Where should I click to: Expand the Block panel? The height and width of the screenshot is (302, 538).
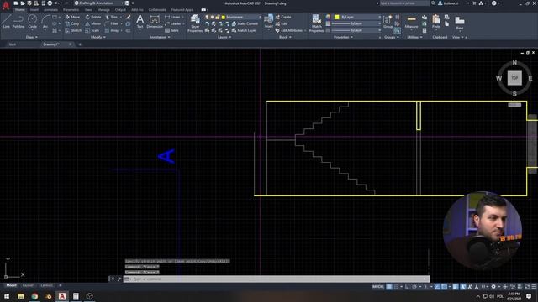pyautogui.click(x=285, y=37)
